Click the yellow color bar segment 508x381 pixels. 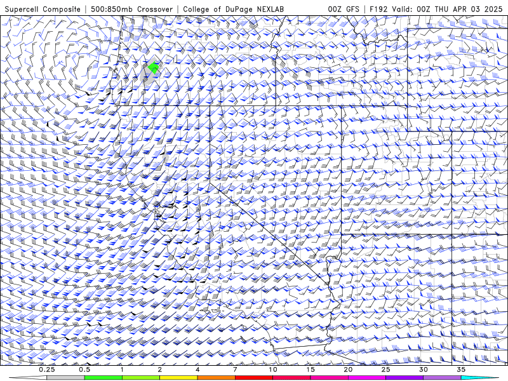point(178,378)
